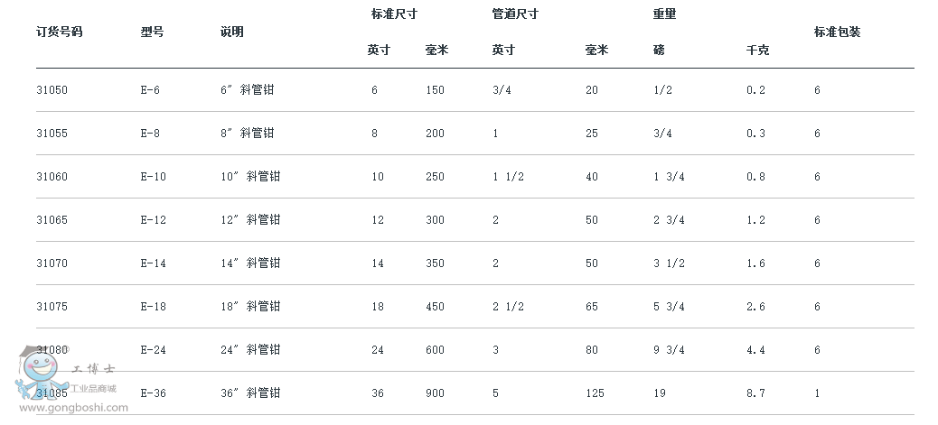This screenshot has height=425, width=938.
Task: Click weight value 8.7 kilograms
Action: click(x=755, y=393)
